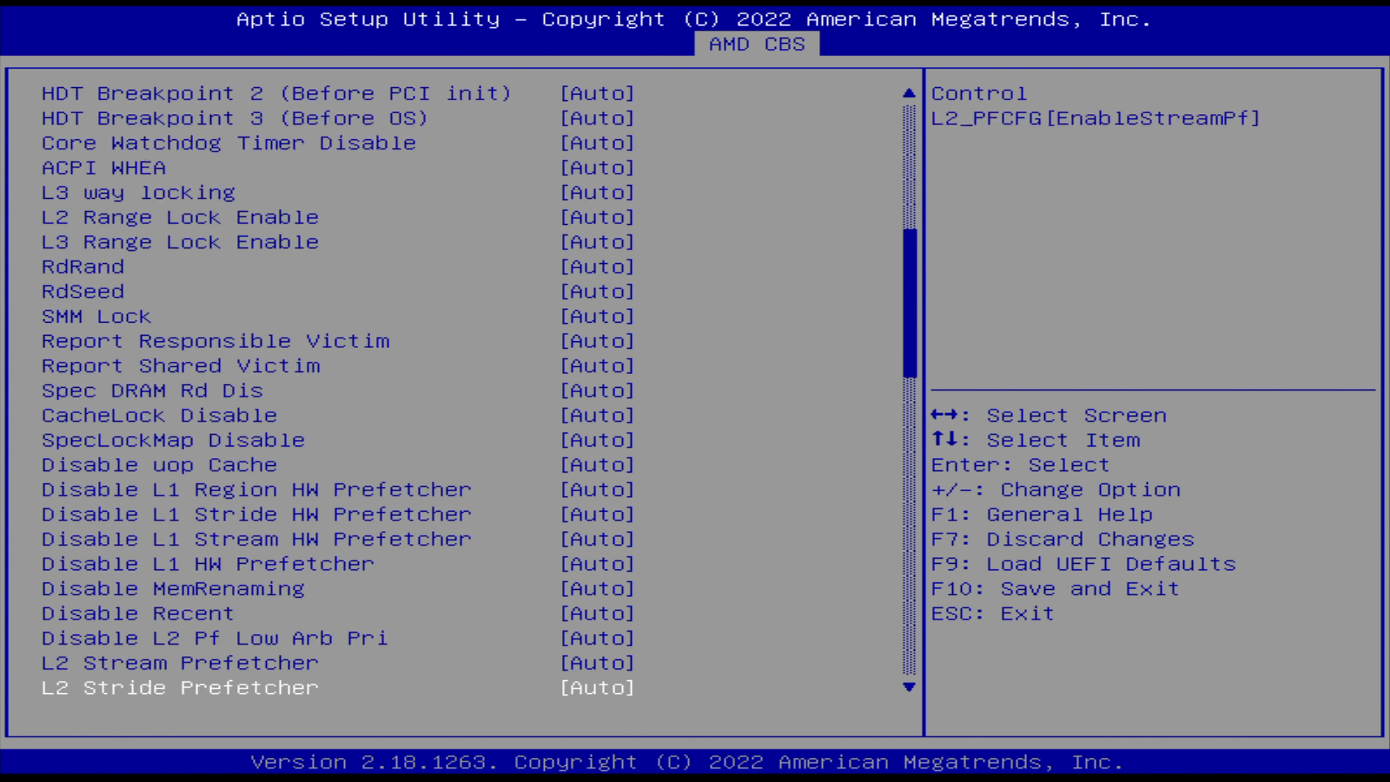Open the L3 way locking value
The height and width of the screenshot is (782, 1390).
click(597, 193)
